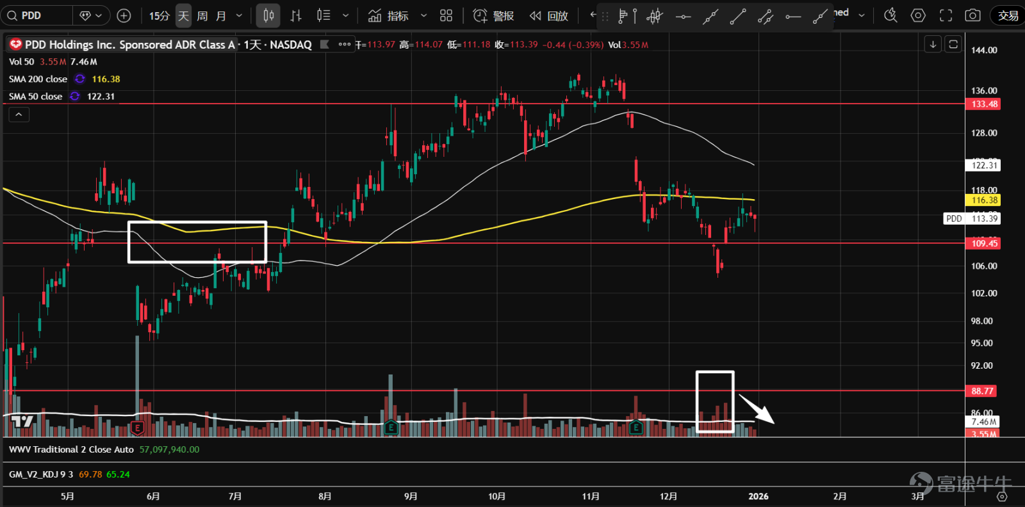Open the legend more options dots
Screen dimensions: 1025x507
(x=345, y=44)
